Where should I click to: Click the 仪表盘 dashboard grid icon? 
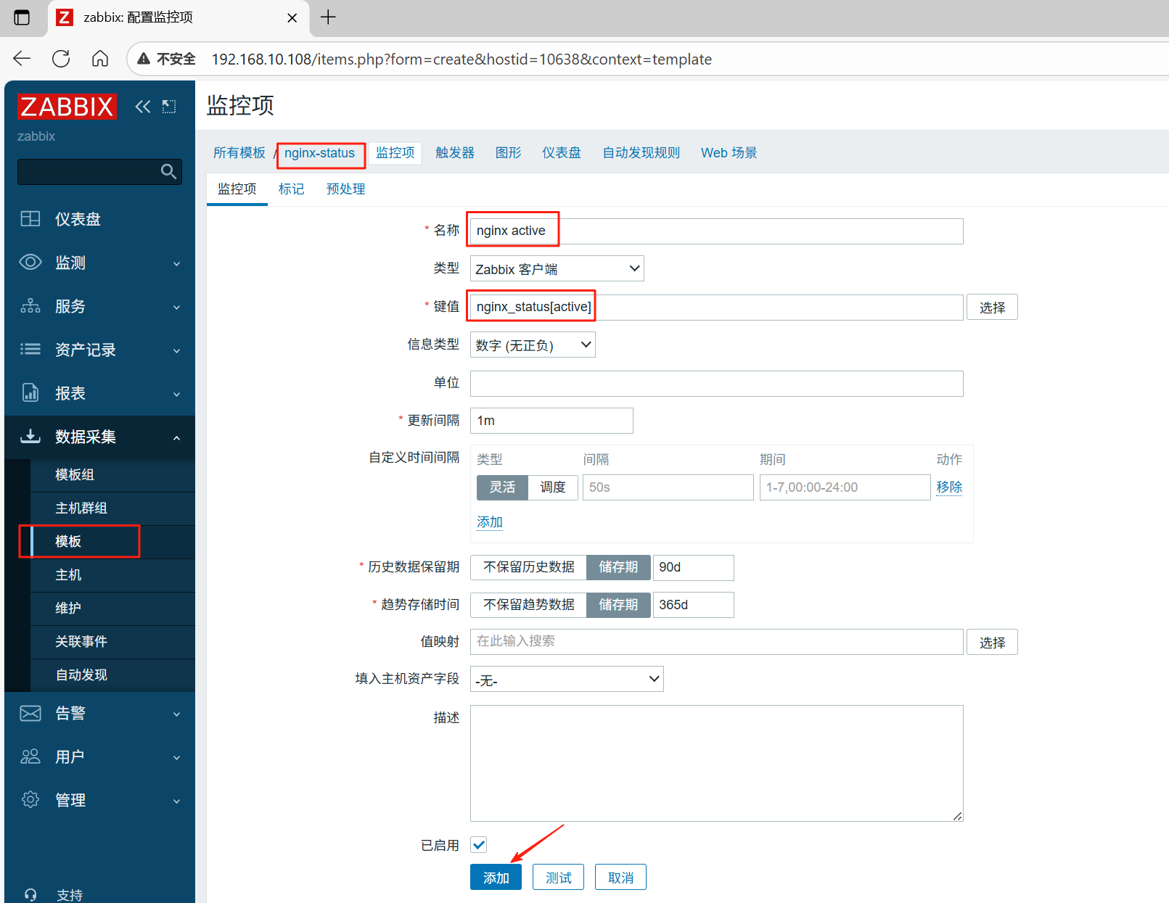(x=30, y=219)
